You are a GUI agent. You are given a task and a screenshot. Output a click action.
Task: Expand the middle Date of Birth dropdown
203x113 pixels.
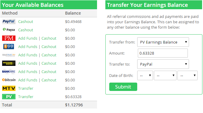(165, 75)
